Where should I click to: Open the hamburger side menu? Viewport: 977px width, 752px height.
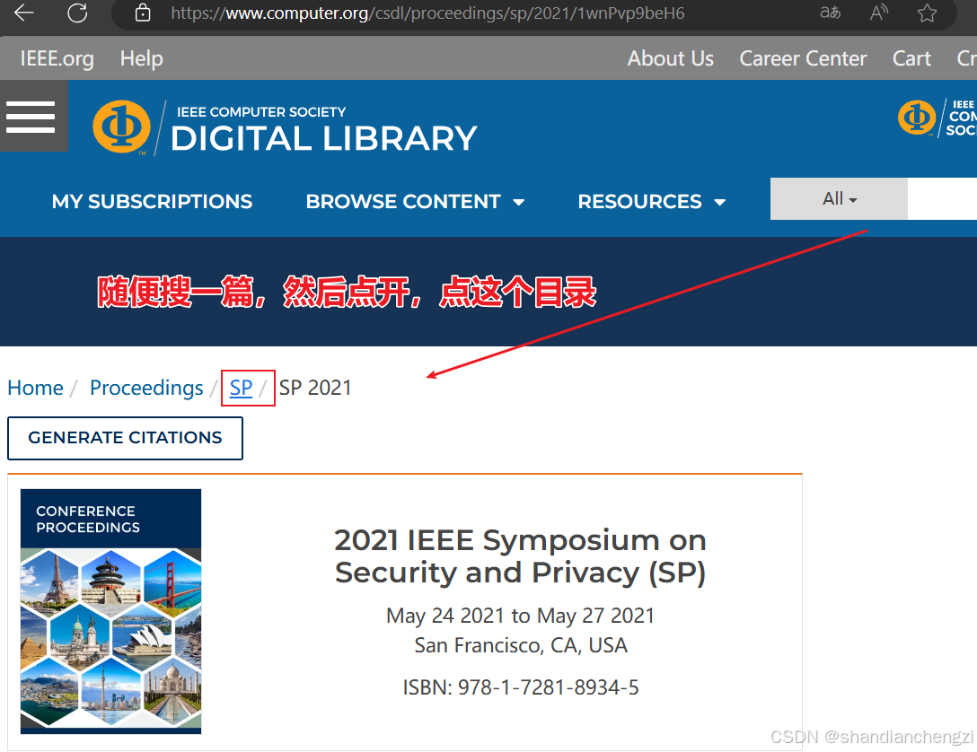point(31,117)
